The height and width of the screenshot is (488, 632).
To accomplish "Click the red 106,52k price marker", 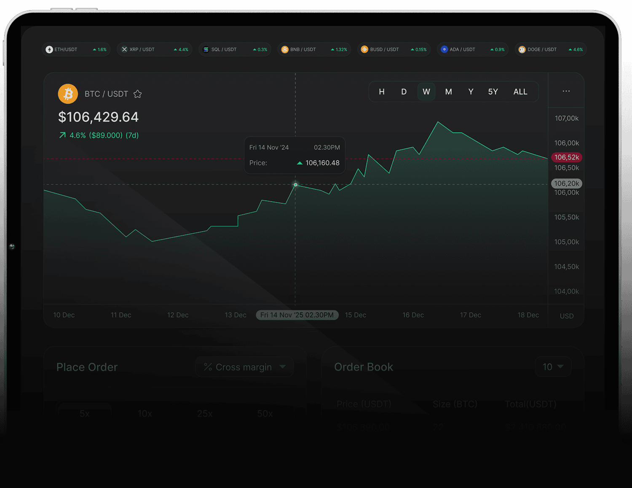I will click(x=566, y=157).
